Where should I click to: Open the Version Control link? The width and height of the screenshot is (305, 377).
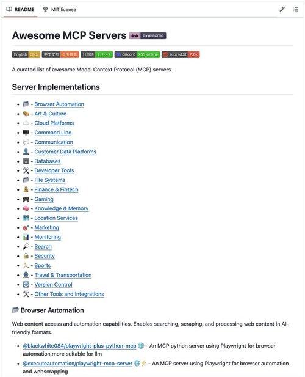tap(53, 285)
